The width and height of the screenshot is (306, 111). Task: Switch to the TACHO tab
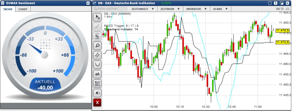(x=8, y=9)
